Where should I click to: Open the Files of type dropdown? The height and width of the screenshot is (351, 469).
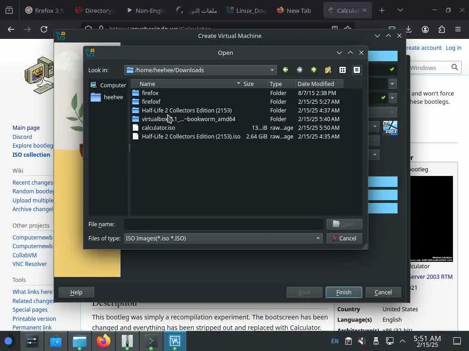(x=223, y=238)
